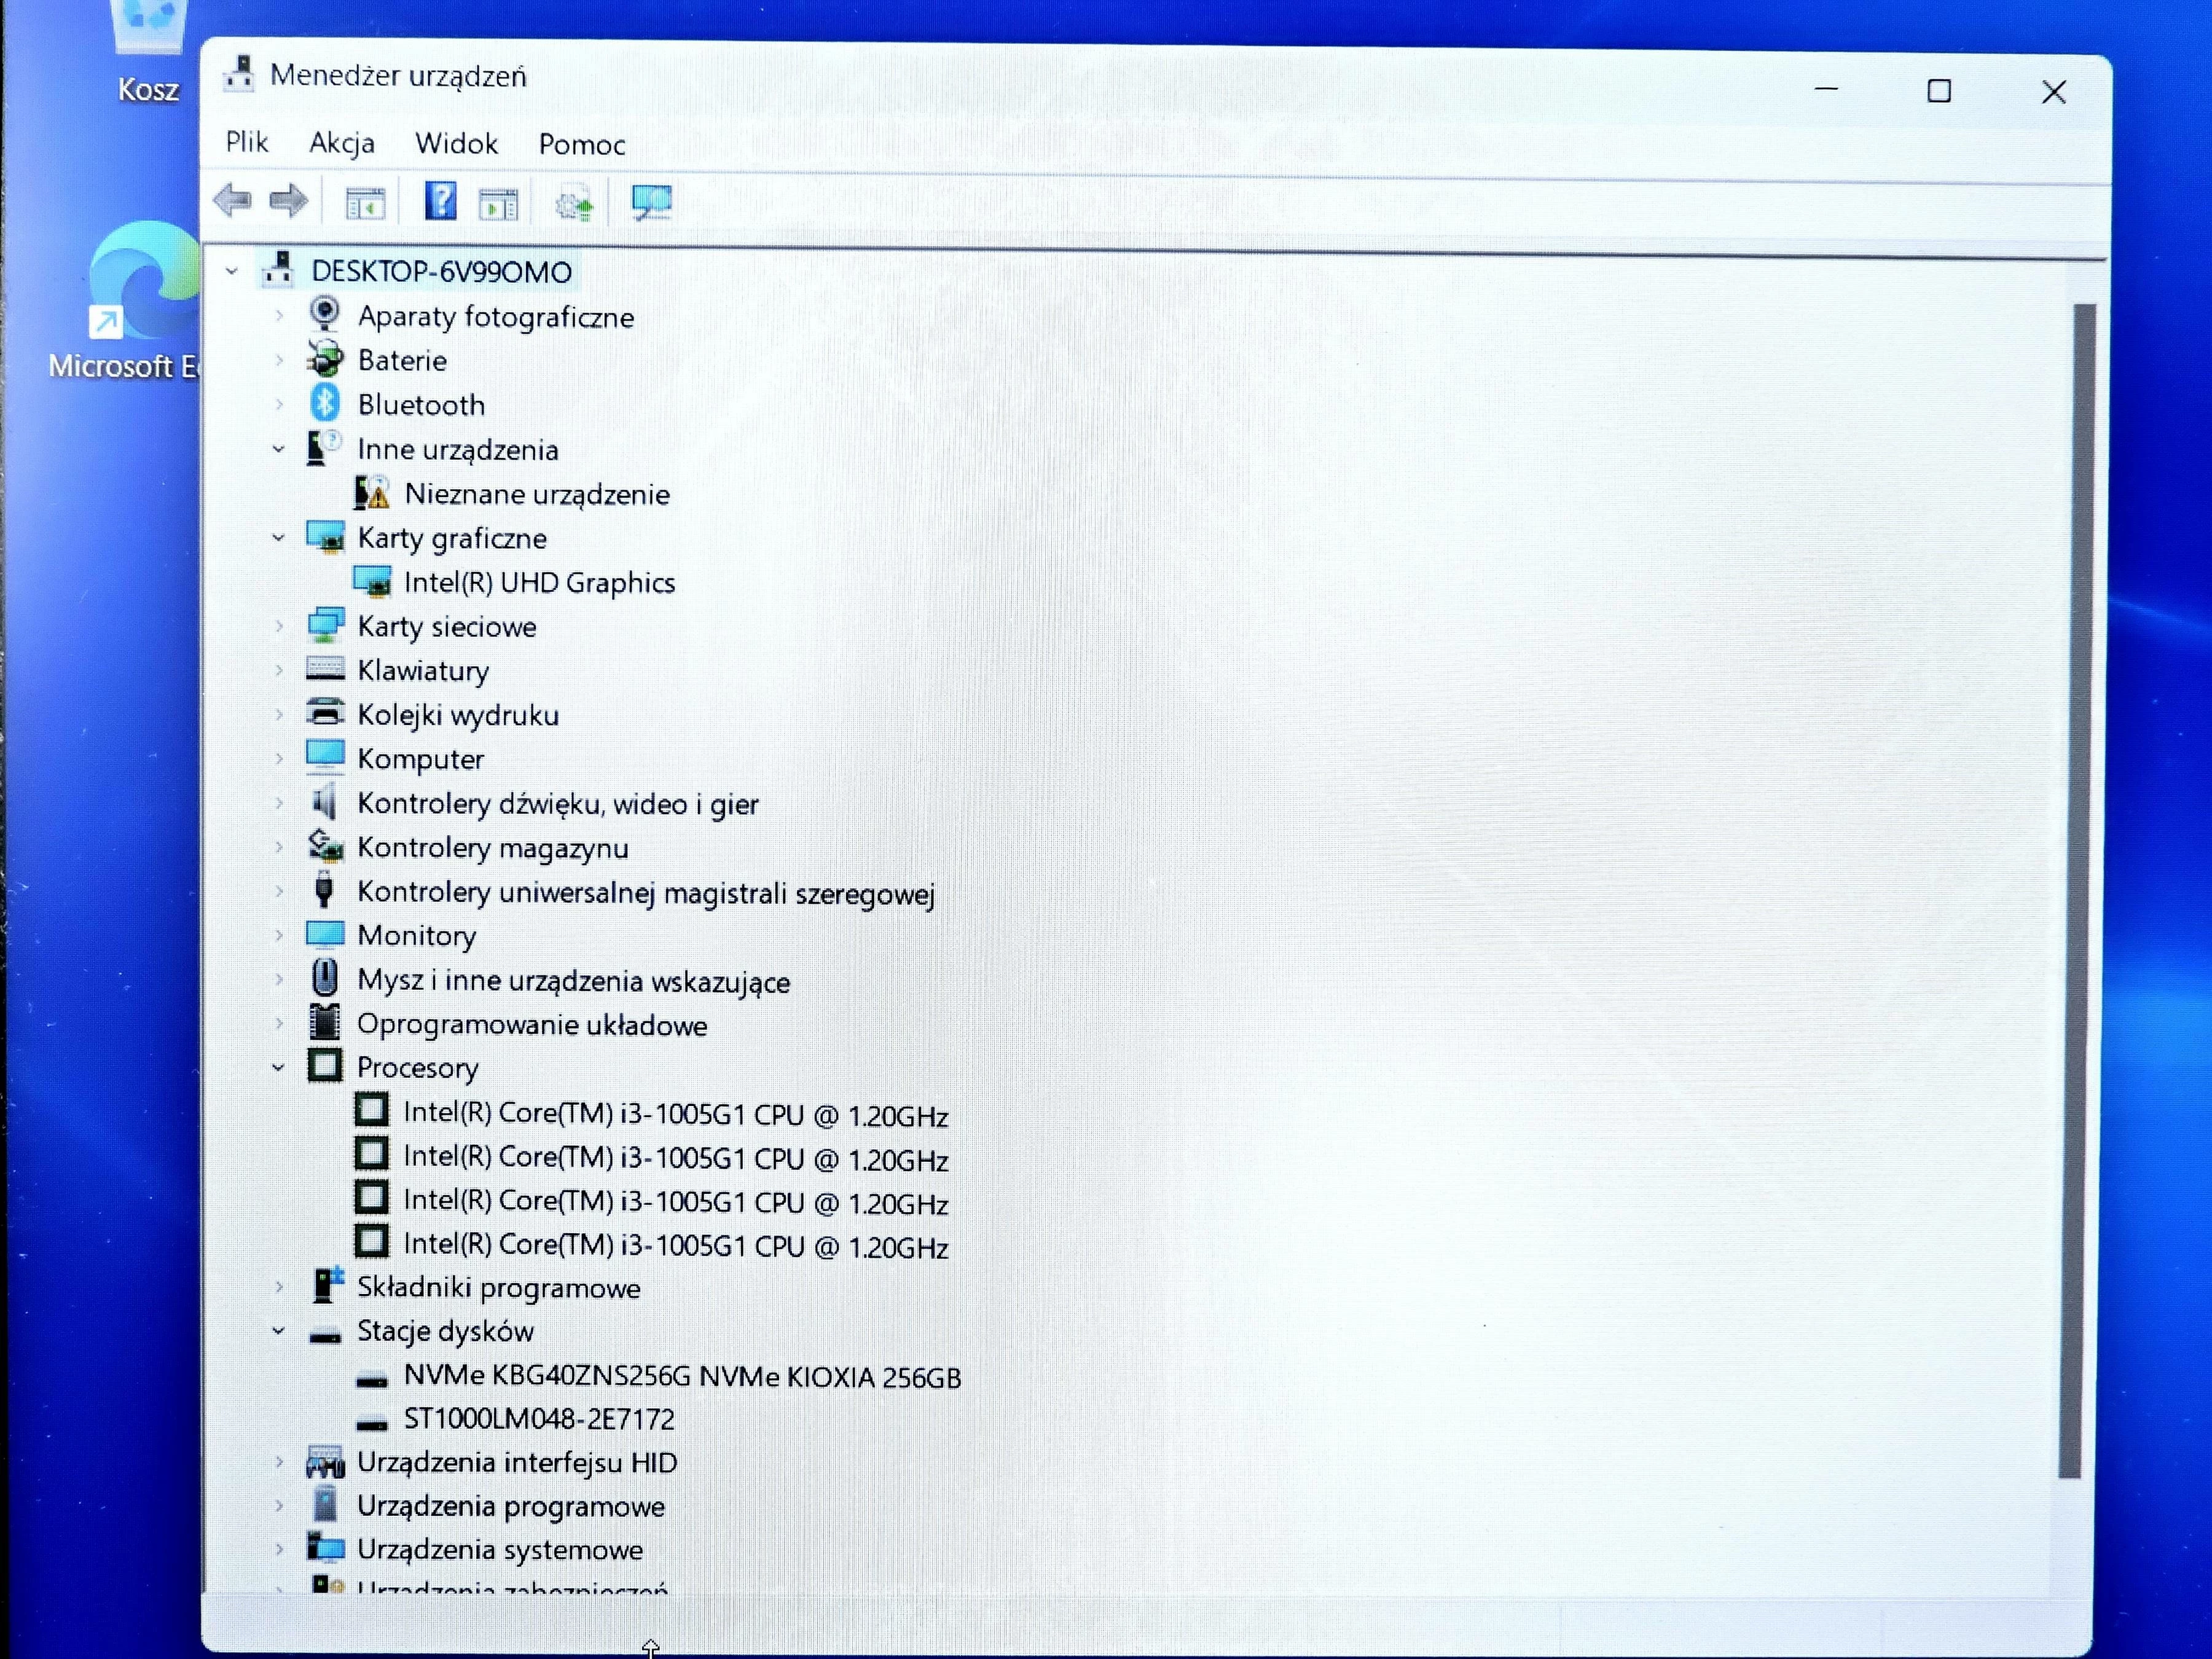Collapse the Inne urządzenia category
Image resolution: width=2212 pixels, height=1659 pixels.
coord(278,449)
